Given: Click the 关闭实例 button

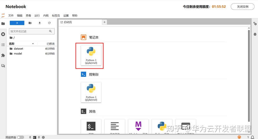Looking at the screenshot, I should (242, 7).
